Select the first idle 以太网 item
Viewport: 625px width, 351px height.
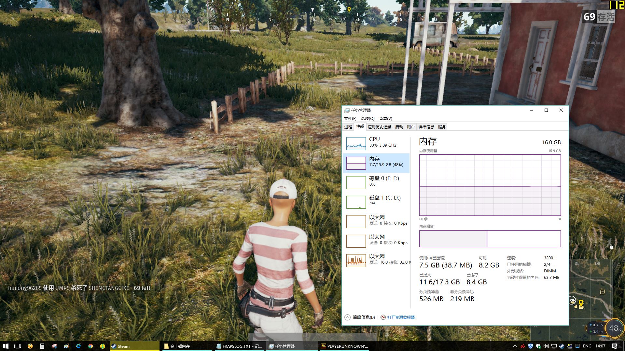377,221
